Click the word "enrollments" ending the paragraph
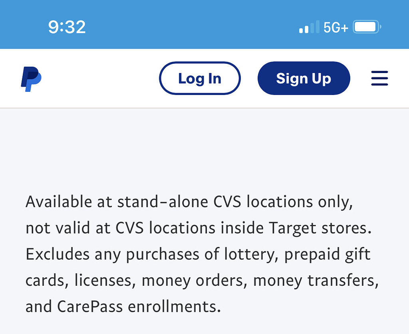 [174, 307]
